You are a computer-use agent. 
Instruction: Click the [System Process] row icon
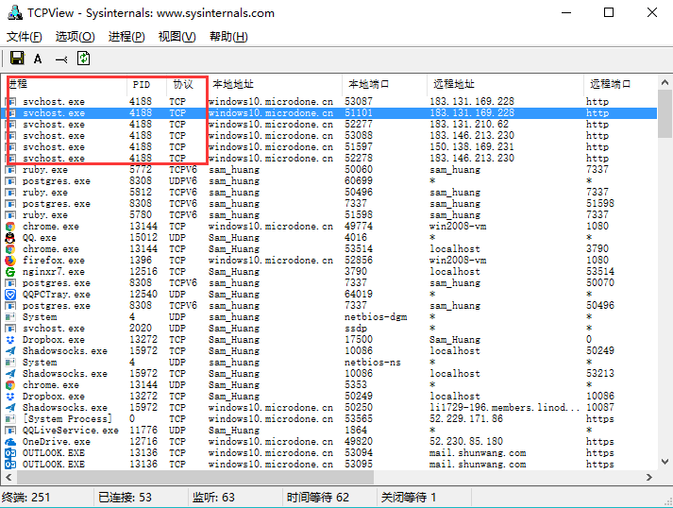click(9, 419)
